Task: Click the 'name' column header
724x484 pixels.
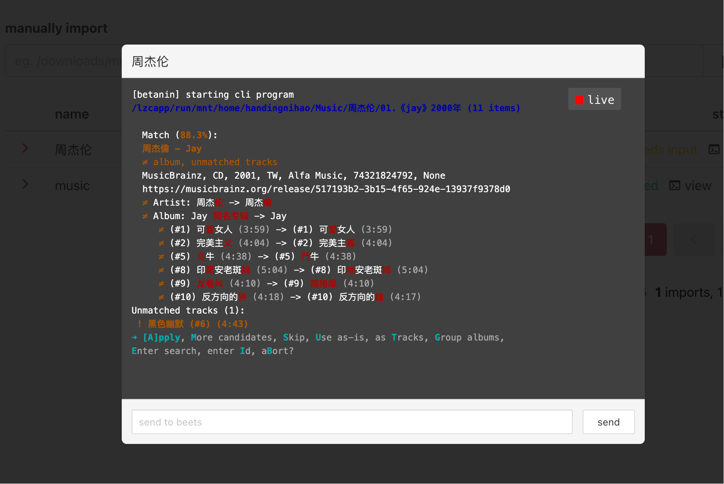Action: [72, 114]
